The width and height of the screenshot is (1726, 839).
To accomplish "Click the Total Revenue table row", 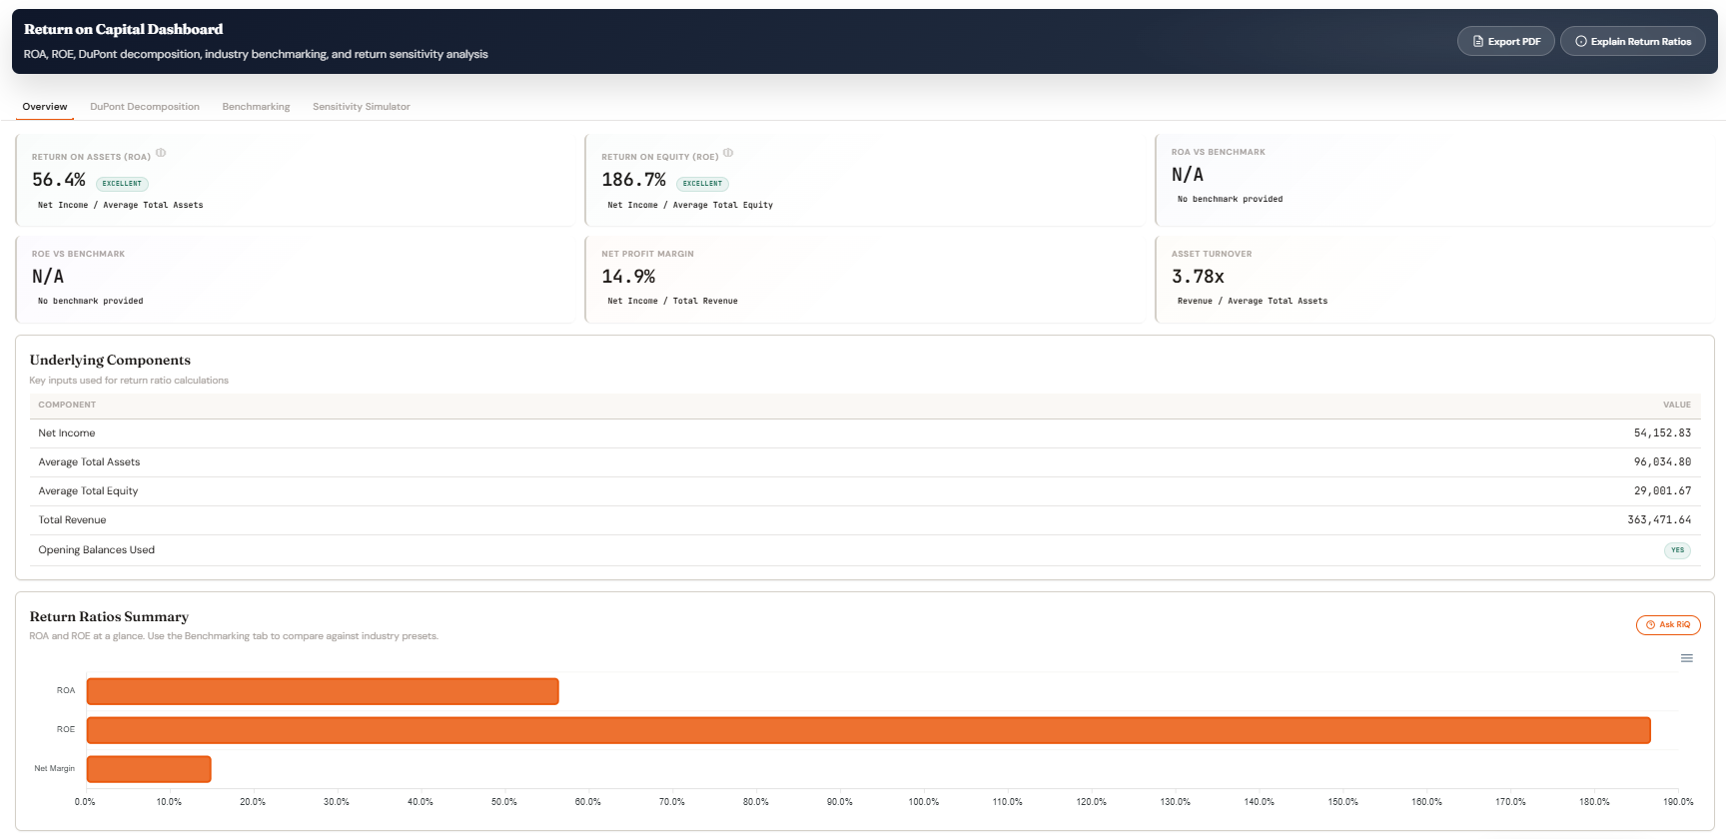I will [864, 520].
